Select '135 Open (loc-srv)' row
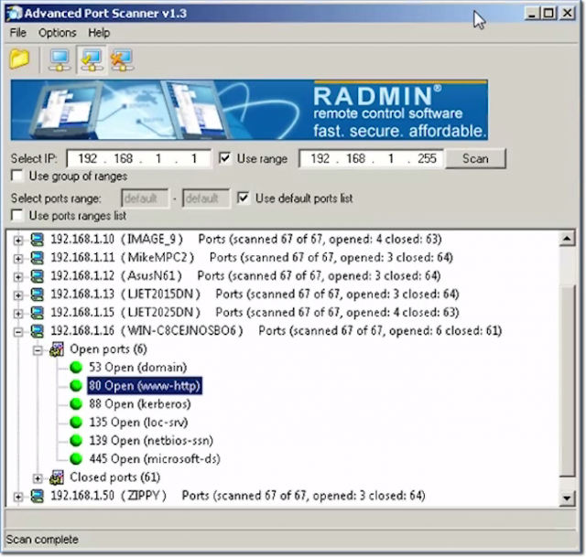The width and height of the screenshot is (586, 557). click(x=138, y=423)
